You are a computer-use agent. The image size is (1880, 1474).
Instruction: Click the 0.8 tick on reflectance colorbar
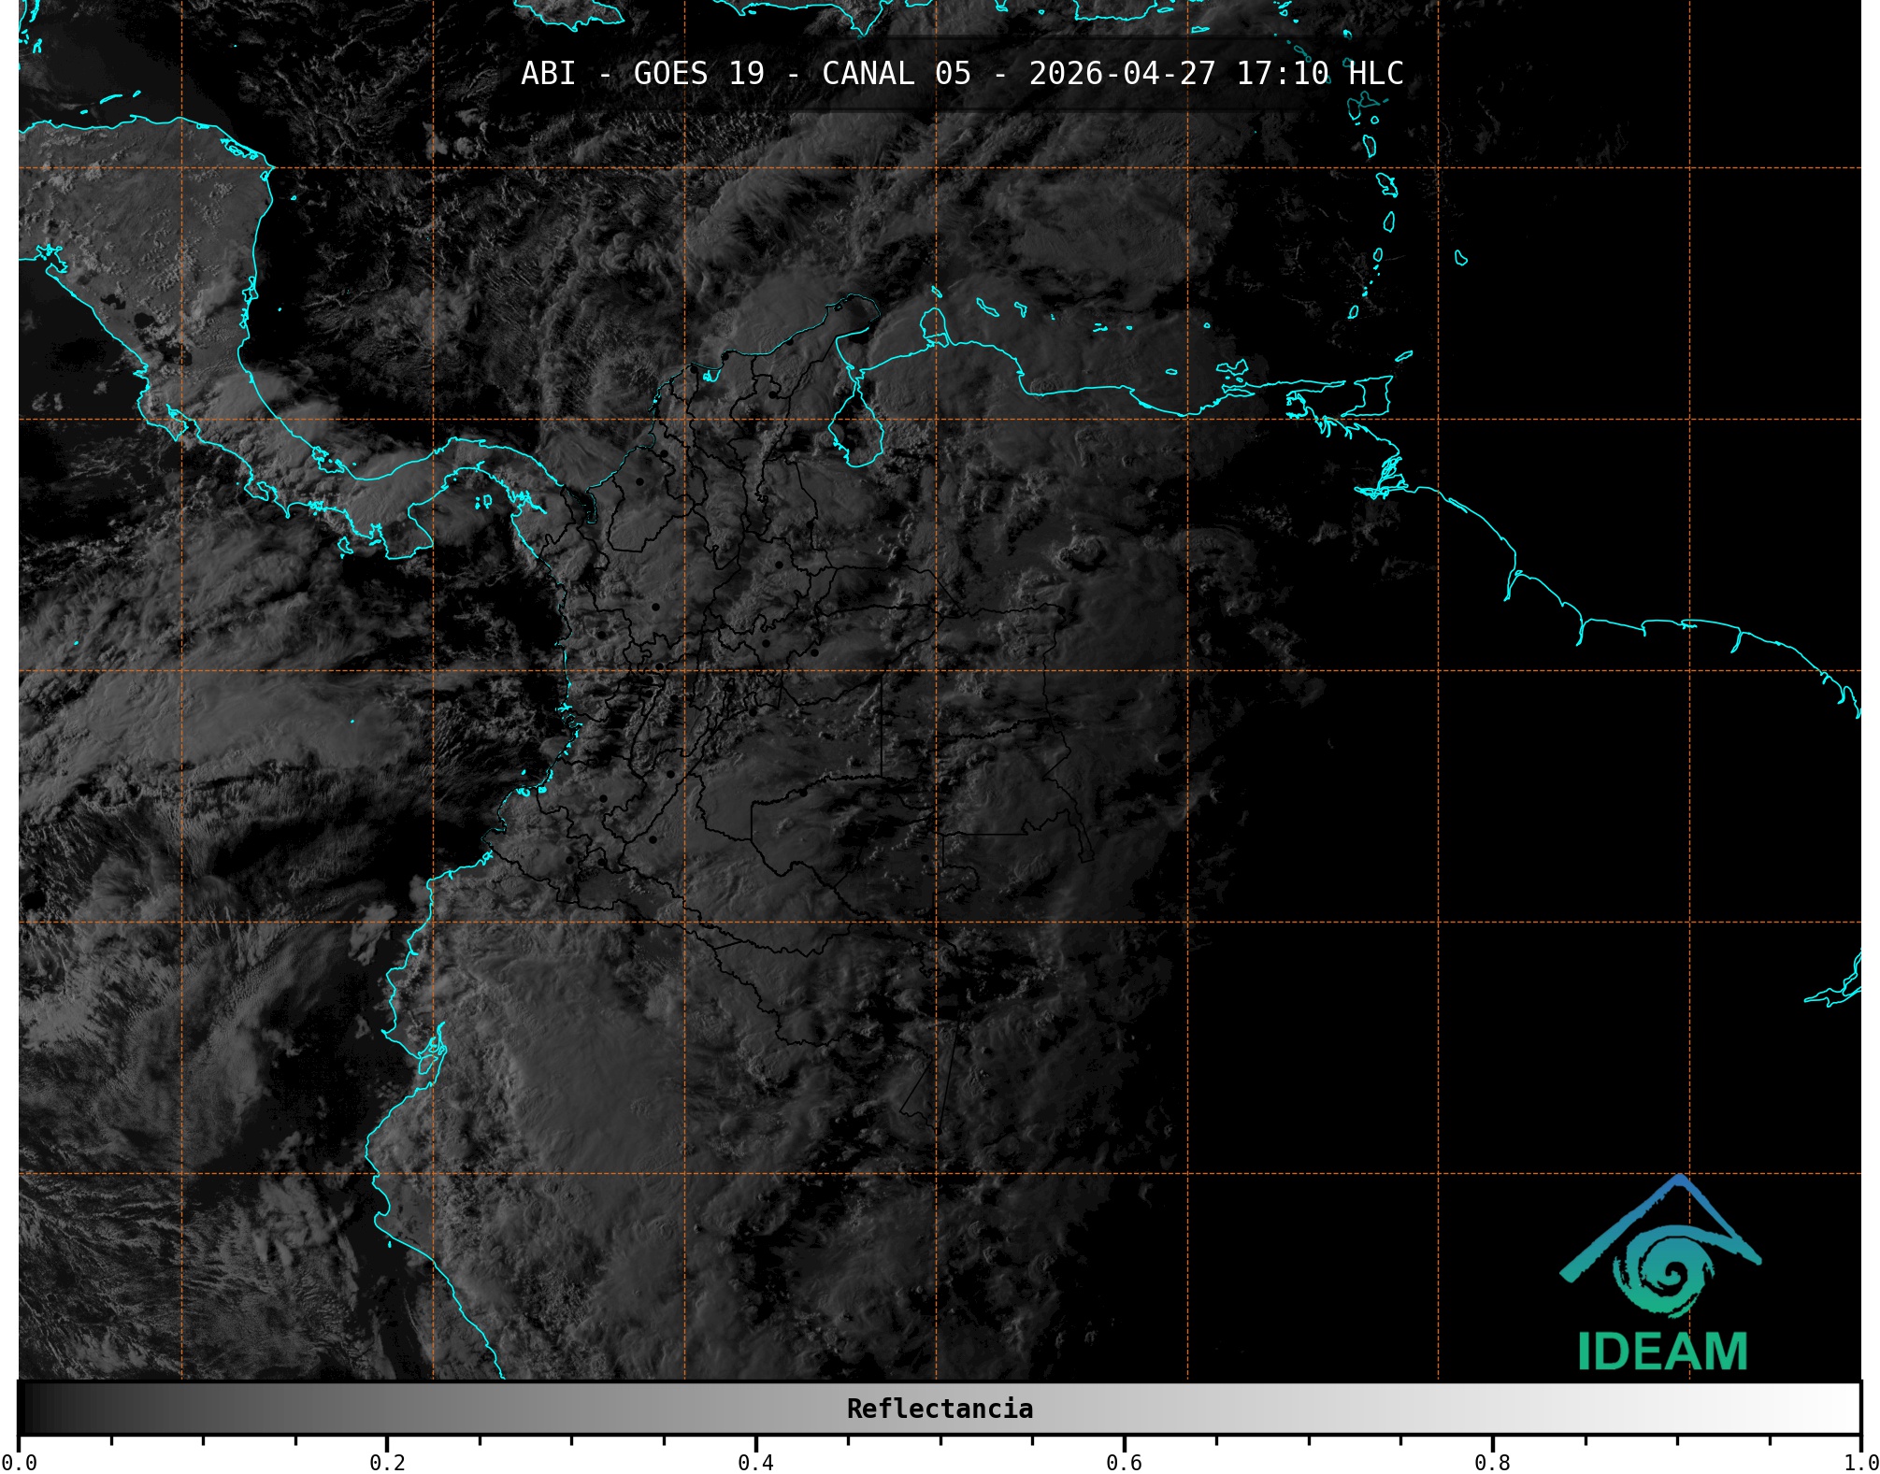tap(1492, 1461)
